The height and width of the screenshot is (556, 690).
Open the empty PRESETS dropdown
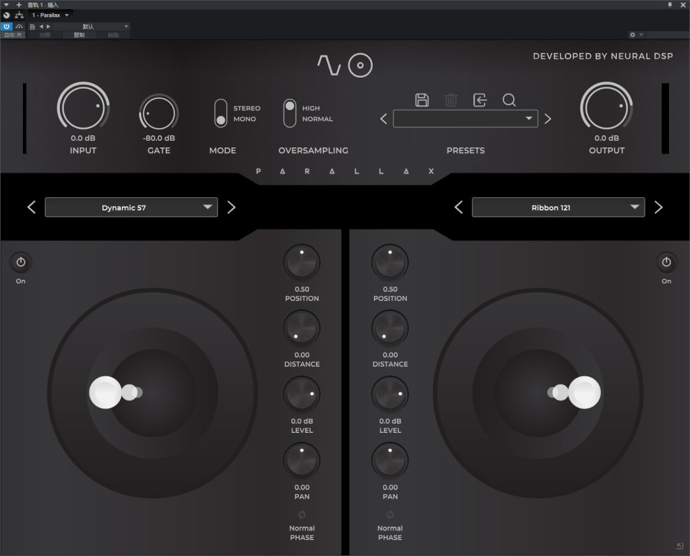(x=465, y=118)
